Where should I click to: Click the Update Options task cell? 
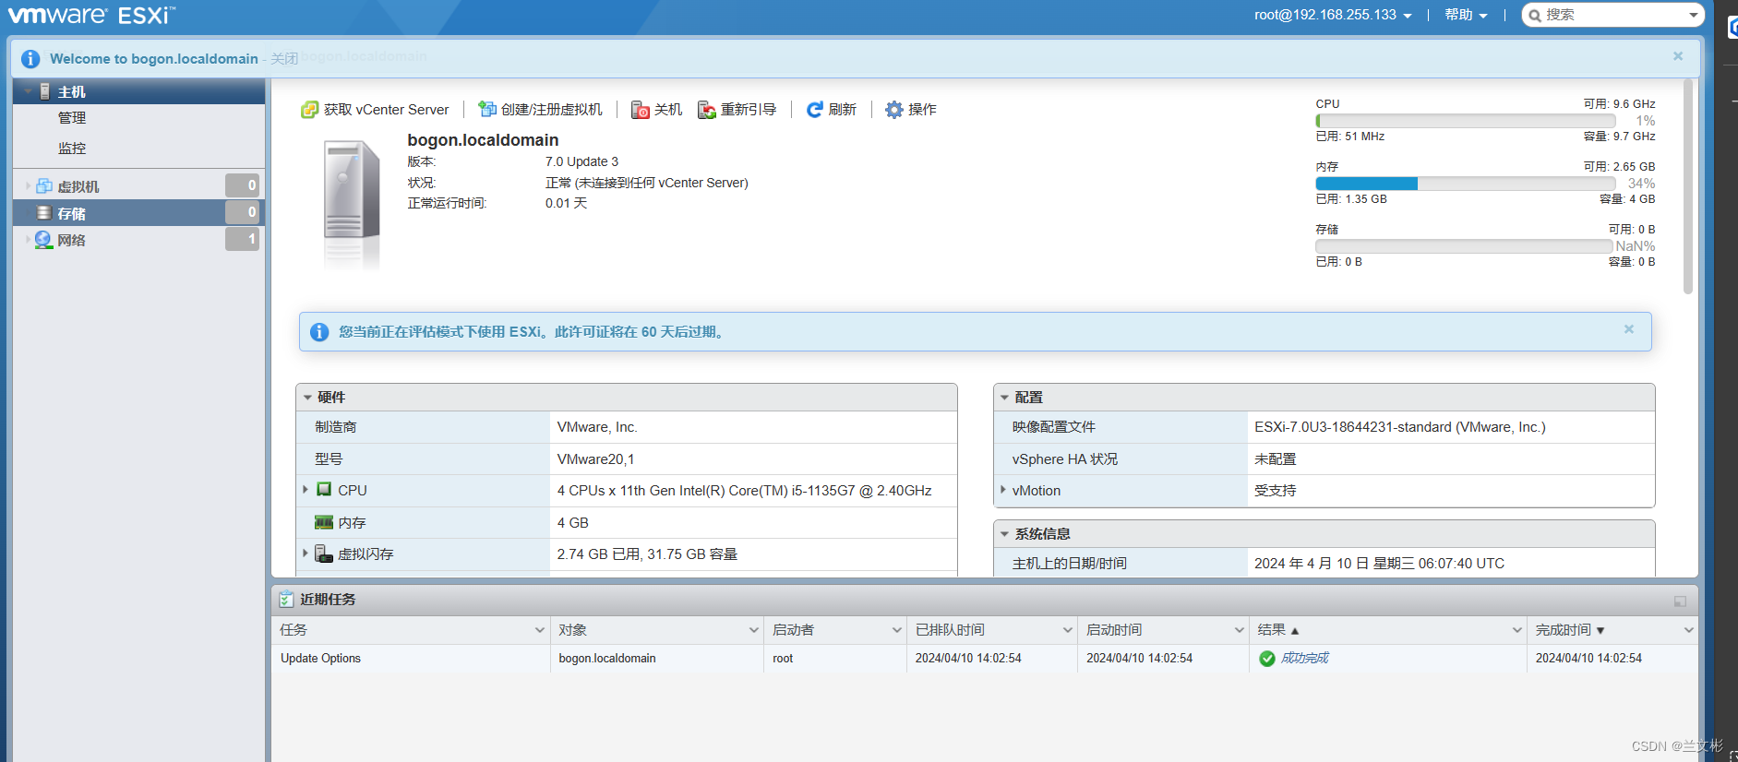click(x=411, y=659)
